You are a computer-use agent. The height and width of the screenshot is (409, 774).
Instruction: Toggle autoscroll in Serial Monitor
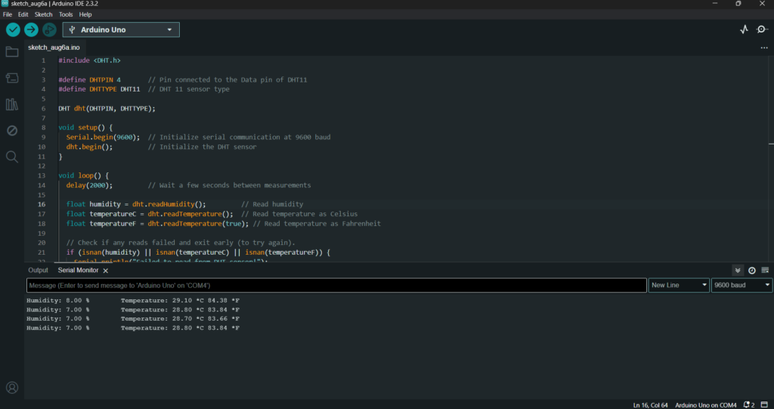(738, 270)
